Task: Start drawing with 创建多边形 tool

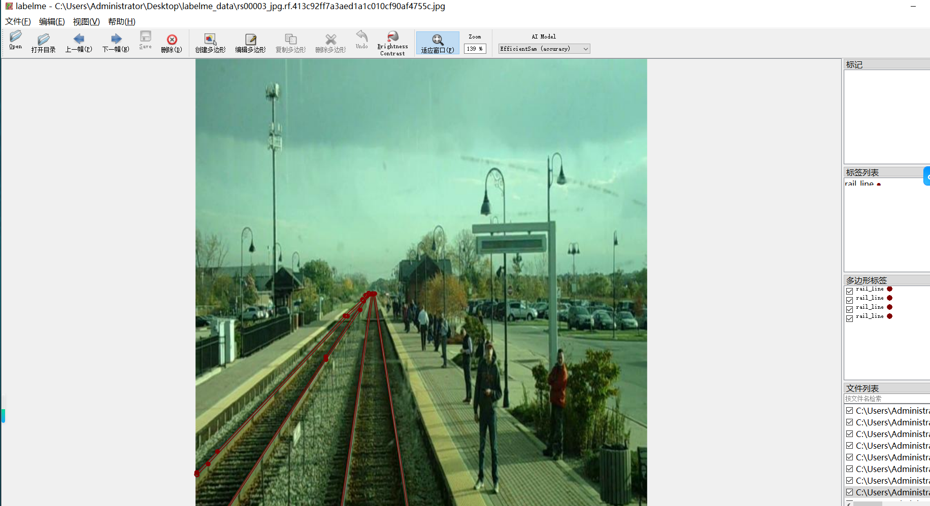Action: (210, 42)
